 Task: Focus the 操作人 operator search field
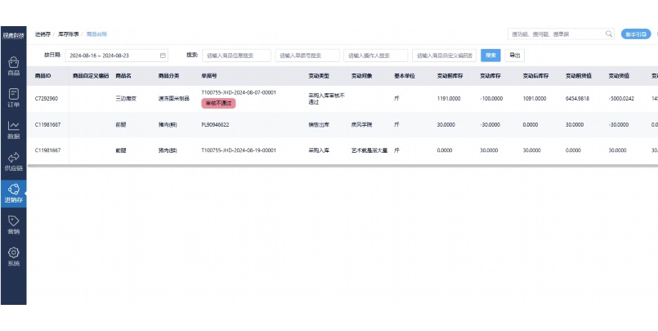375,56
